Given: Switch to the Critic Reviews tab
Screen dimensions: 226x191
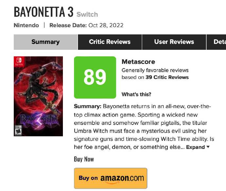Looking at the screenshot, I should coord(110,42).
